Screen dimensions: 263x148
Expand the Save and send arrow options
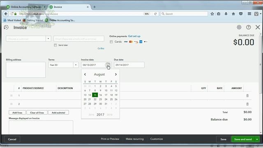pos(257,139)
